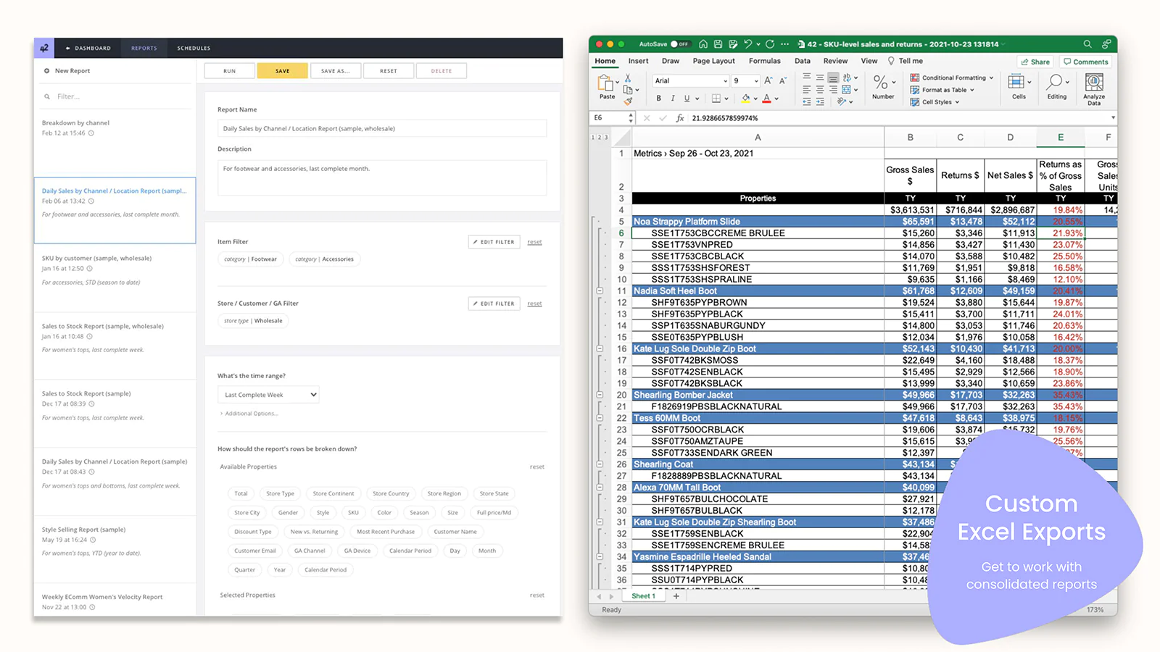Click the center align text icon
1160x652 pixels.
(820, 90)
